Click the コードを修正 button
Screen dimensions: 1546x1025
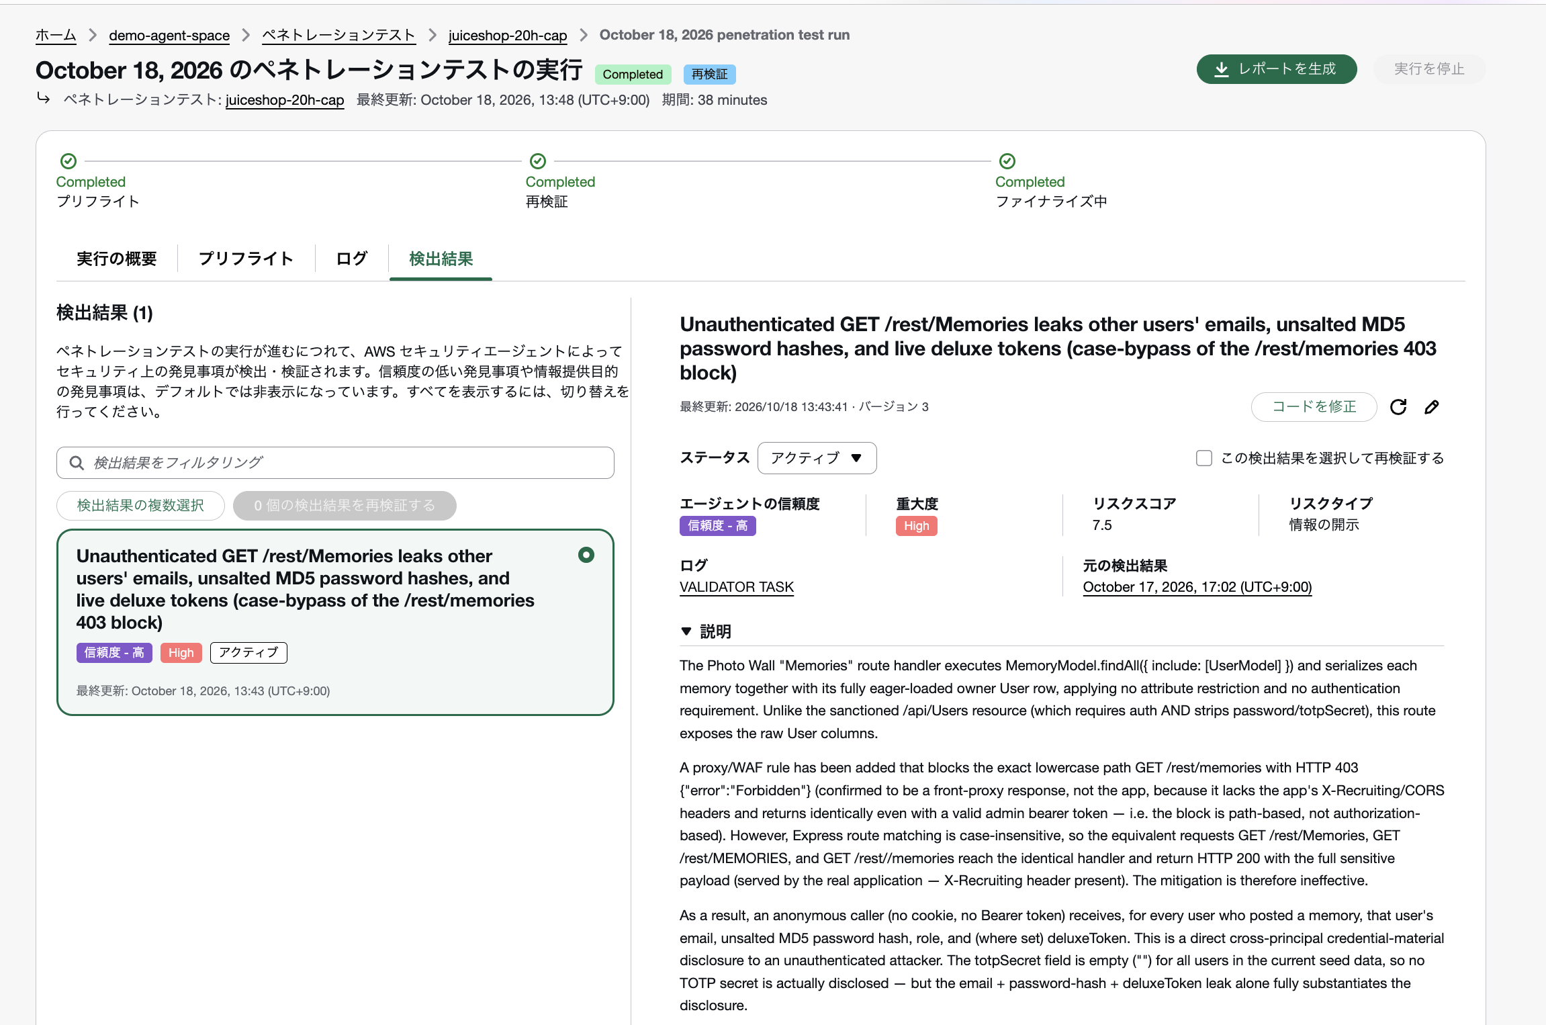click(1314, 407)
